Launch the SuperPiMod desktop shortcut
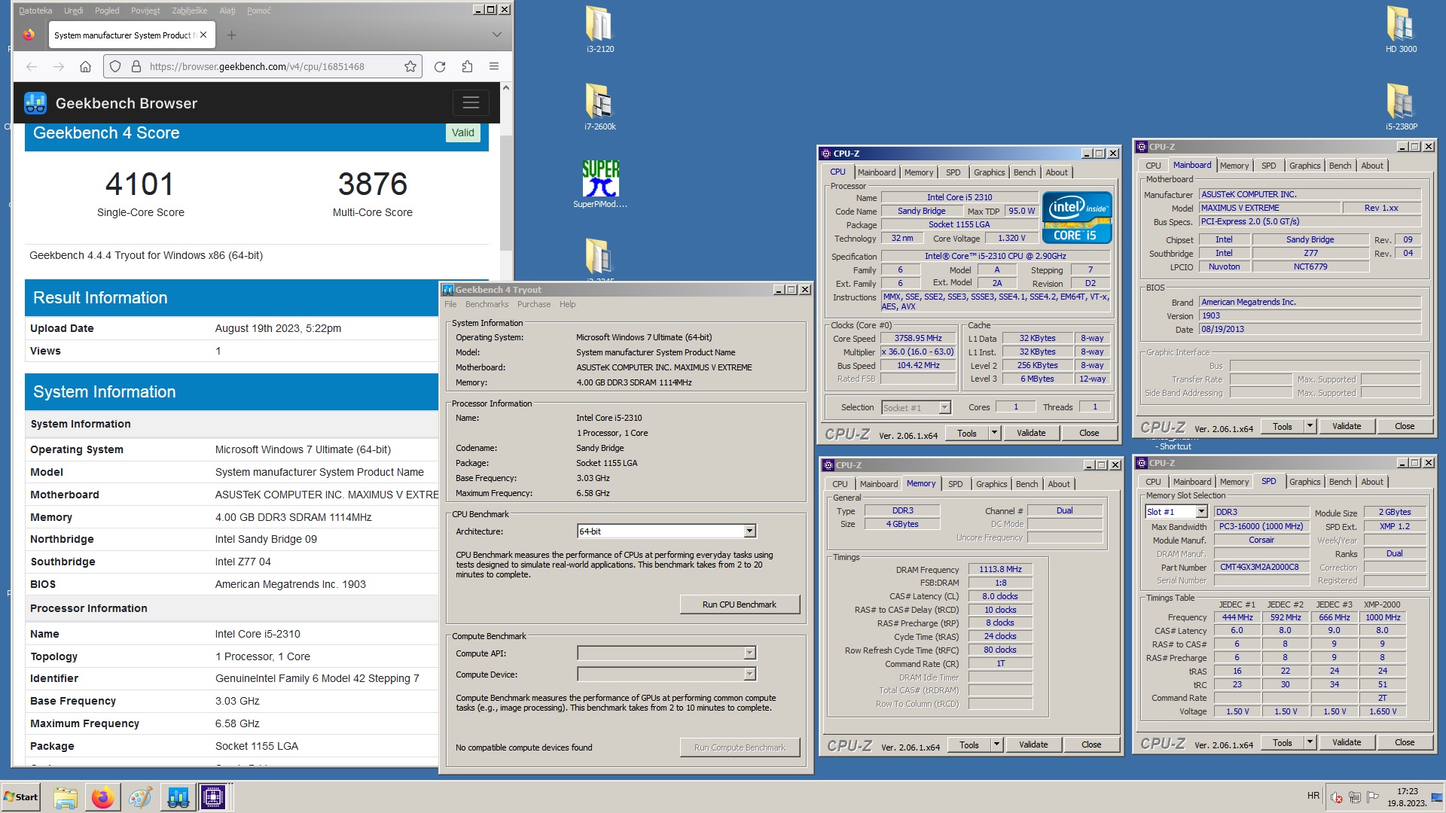The height and width of the screenshot is (813, 1446). click(599, 184)
